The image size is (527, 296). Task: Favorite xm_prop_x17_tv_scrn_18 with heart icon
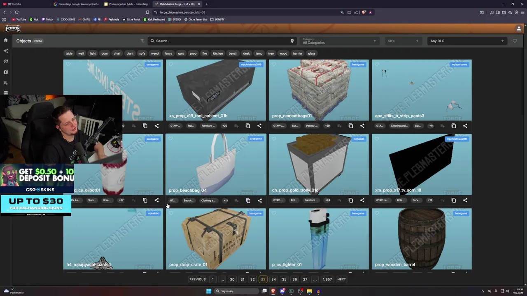(377, 139)
